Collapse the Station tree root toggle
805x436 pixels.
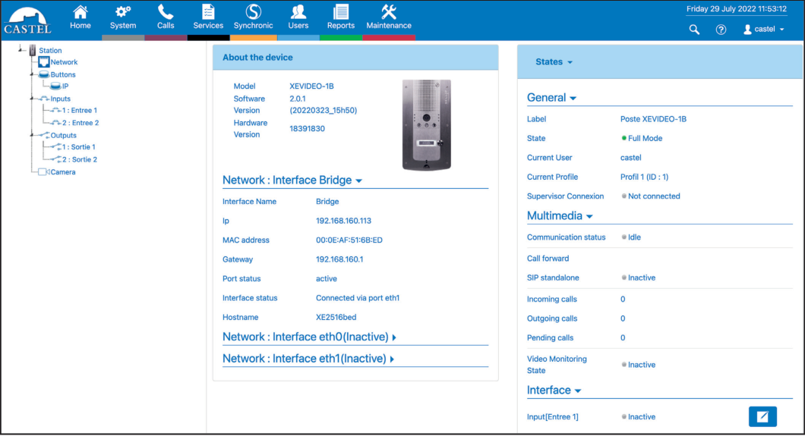tap(21, 49)
